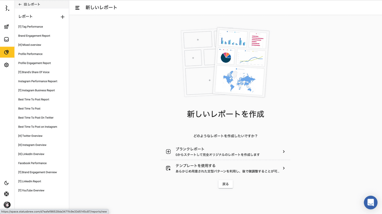This screenshot has width=382, height=214.
Task: Go back to 旧:レポート
Action: [x=29, y=5]
